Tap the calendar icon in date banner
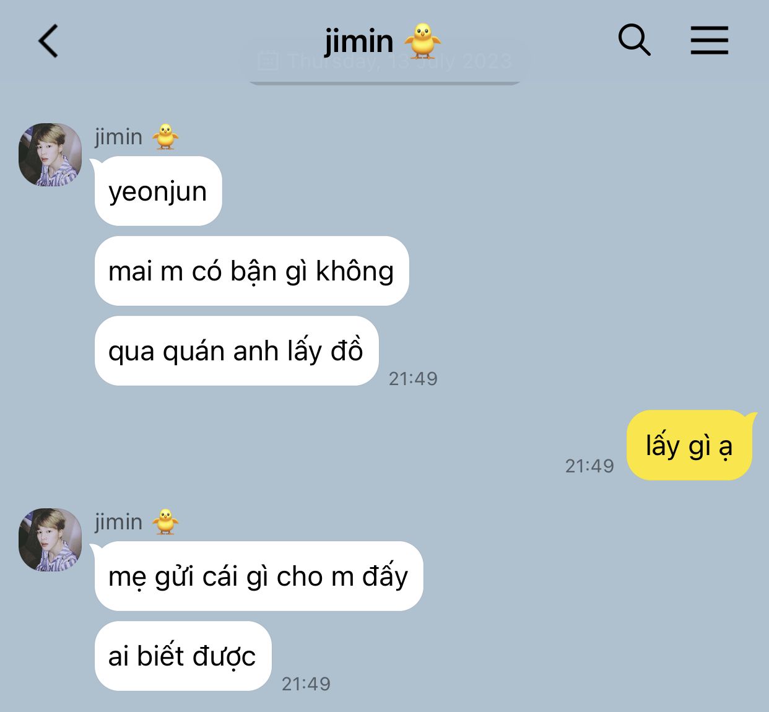 point(267,61)
